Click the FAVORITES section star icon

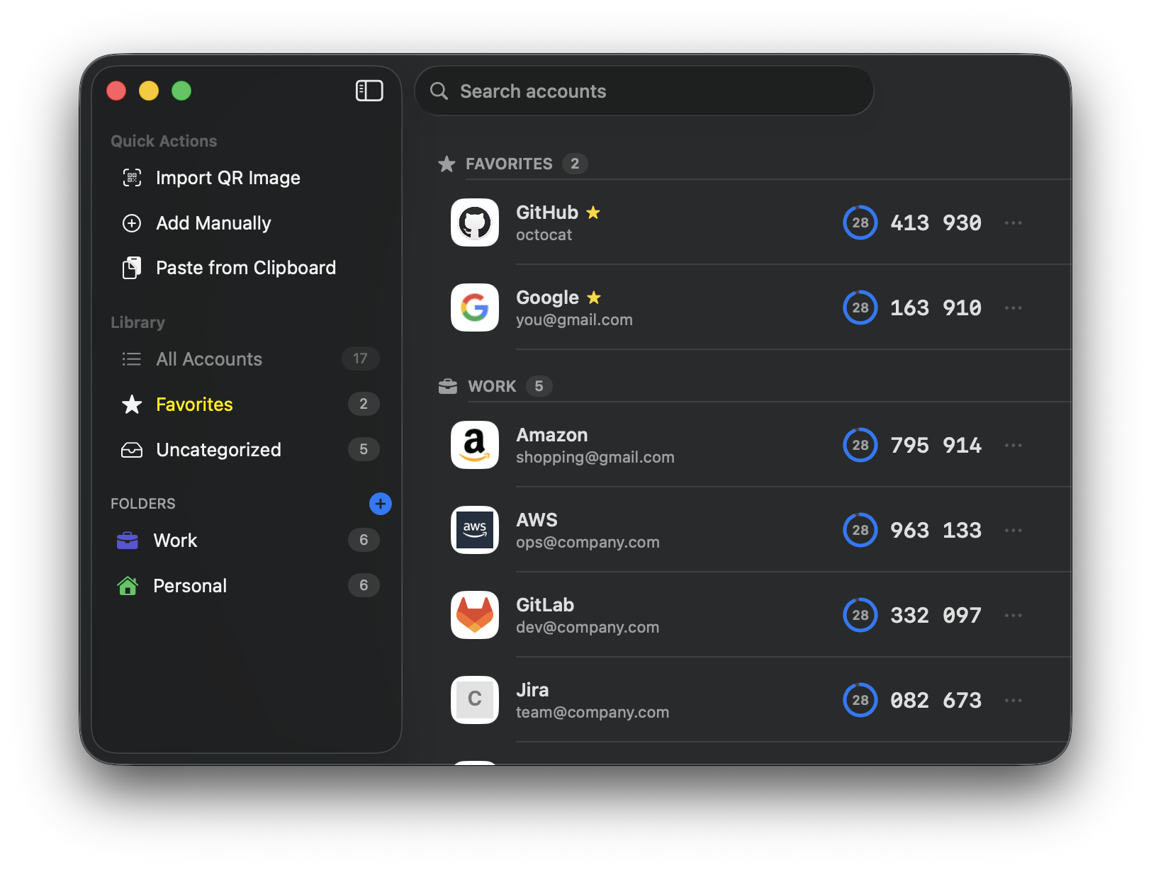pyautogui.click(x=447, y=164)
